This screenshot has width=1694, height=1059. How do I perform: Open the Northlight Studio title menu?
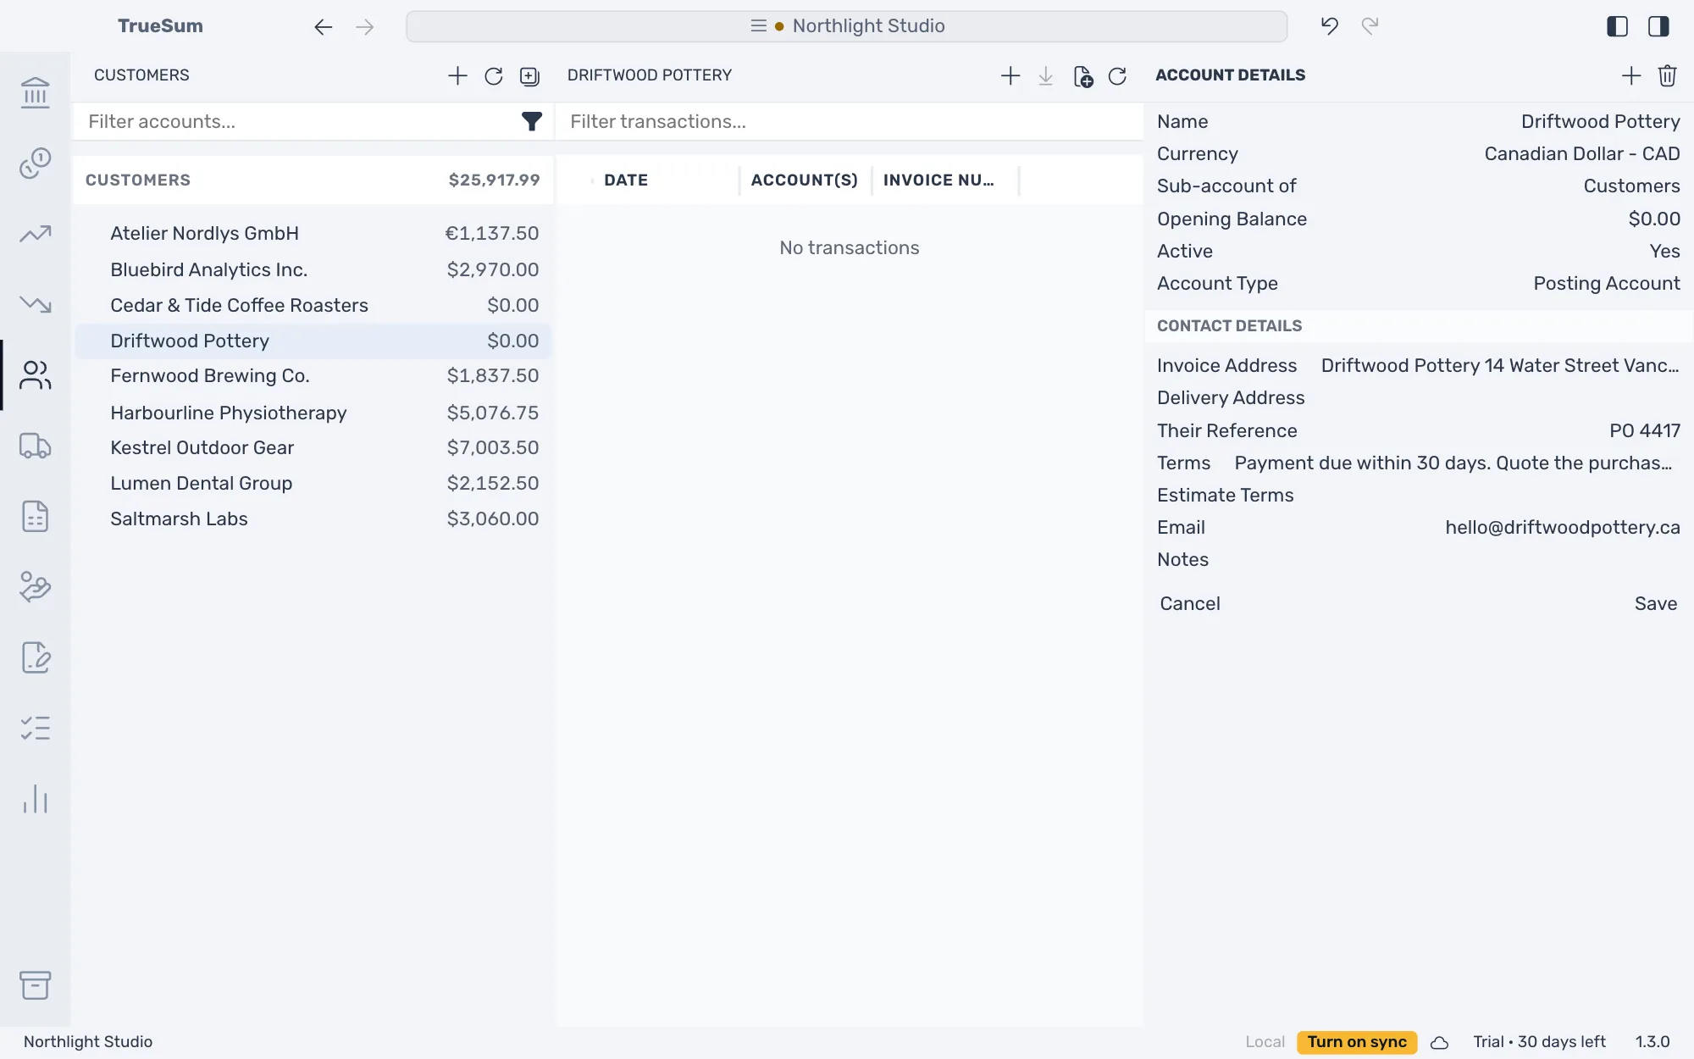coord(847,26)
